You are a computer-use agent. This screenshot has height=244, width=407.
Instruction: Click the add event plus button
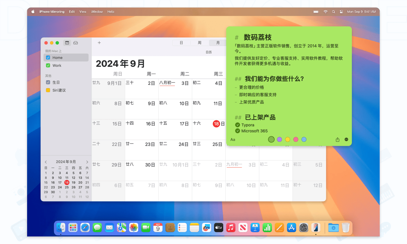[x=99, y=43]
